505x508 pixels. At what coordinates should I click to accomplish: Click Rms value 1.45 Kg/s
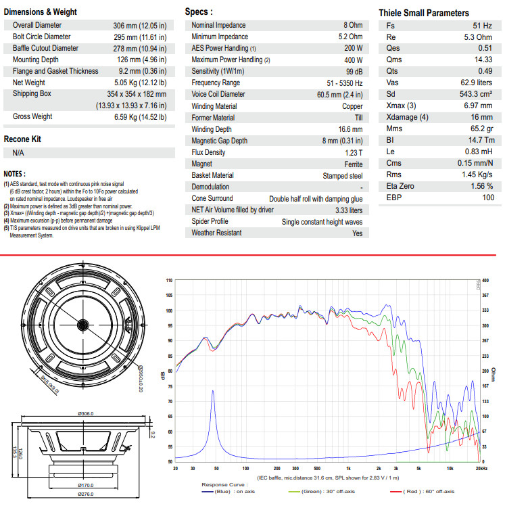tap(477, 175)
